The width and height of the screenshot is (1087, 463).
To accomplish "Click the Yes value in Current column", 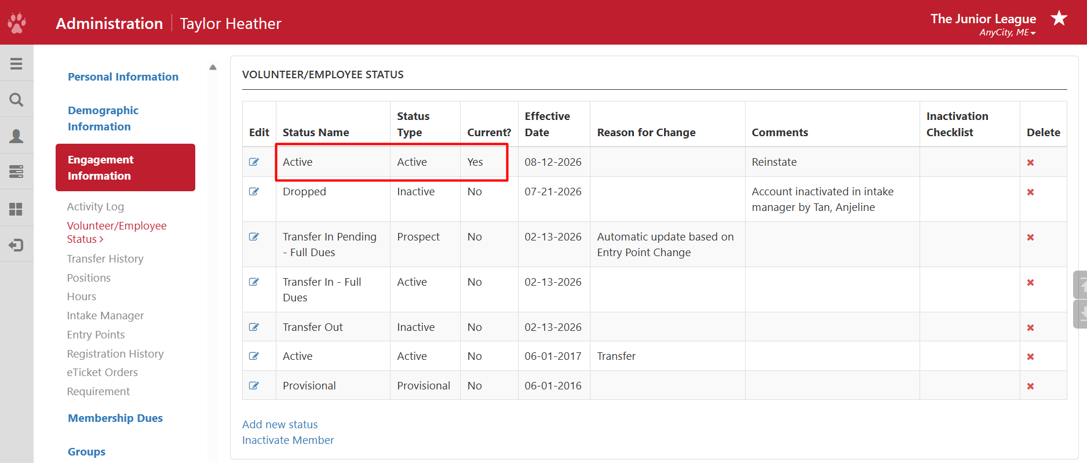I will click(x=475, y=162).
